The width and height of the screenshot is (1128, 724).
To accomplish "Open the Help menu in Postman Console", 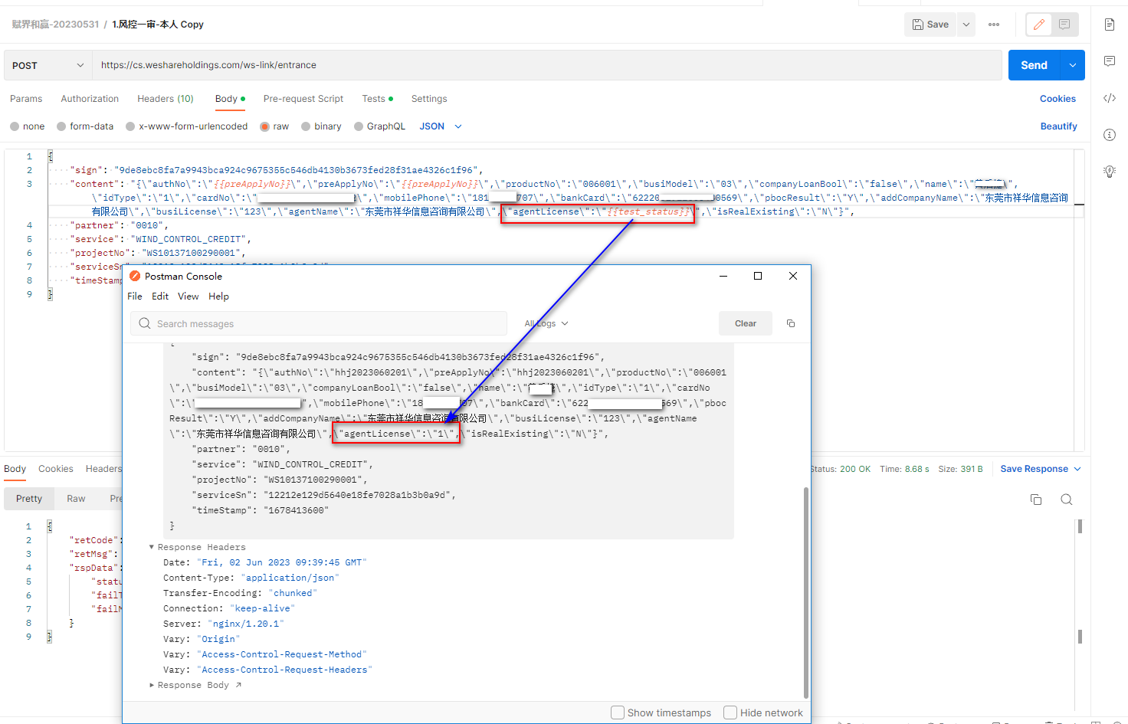I will [x=219, y=296].
